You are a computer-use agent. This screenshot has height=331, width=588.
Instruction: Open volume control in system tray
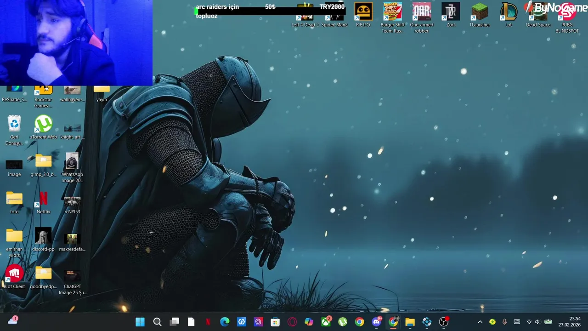point(537,322)
